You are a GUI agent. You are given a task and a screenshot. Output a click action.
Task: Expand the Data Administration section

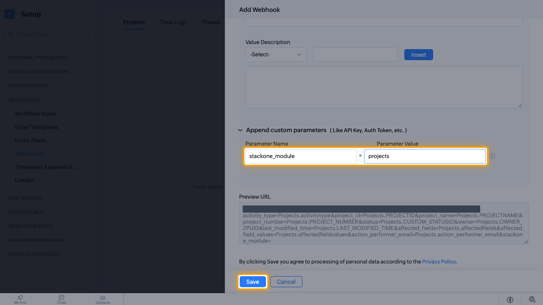point(36,240)
